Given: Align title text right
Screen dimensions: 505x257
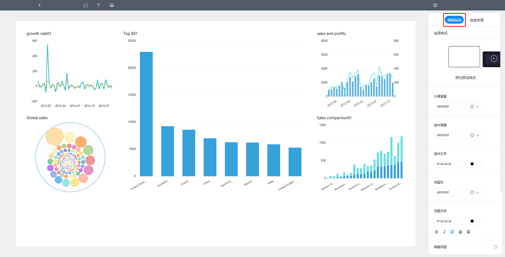Looking at the screenshot, I should [468, 232].
